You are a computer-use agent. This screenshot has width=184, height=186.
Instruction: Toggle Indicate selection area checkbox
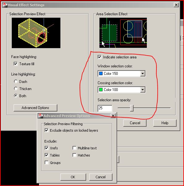pos(99,57)
